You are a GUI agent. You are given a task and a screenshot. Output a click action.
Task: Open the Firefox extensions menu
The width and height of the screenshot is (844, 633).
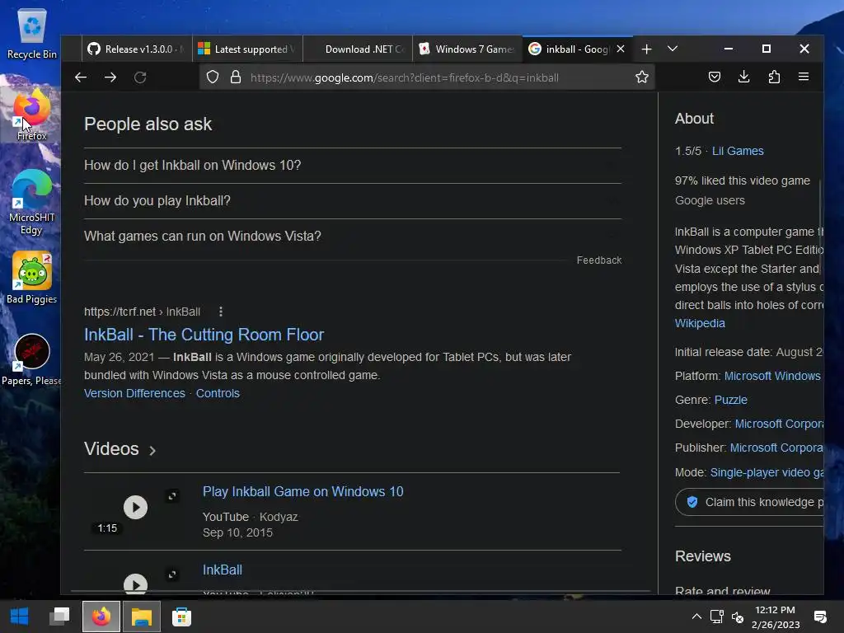[774, 77]
